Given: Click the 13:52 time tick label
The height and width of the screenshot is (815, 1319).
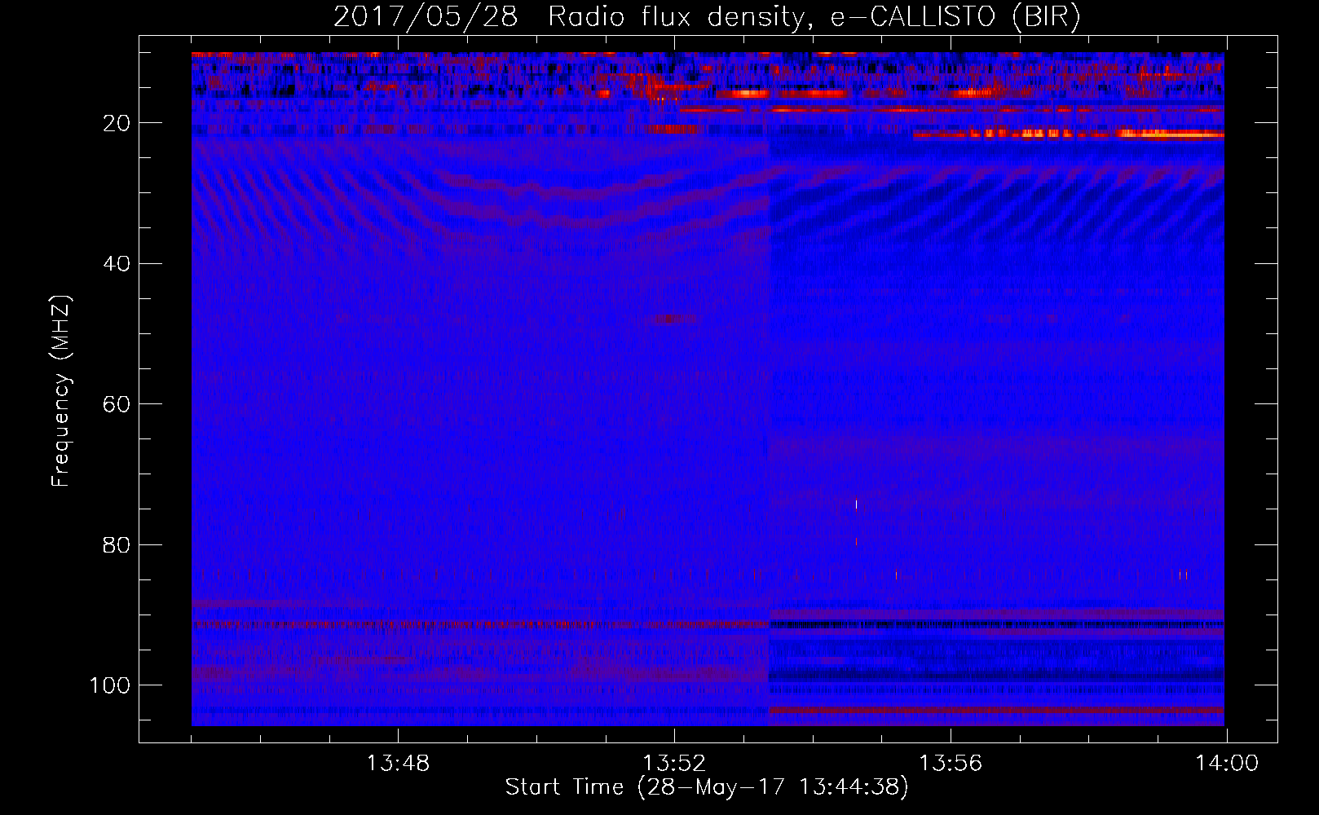Looking at the screenshot, I should point(674,764).
